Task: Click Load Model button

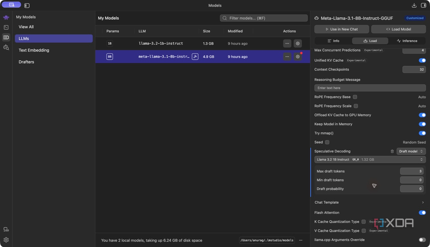Action: tap(398, 29)
